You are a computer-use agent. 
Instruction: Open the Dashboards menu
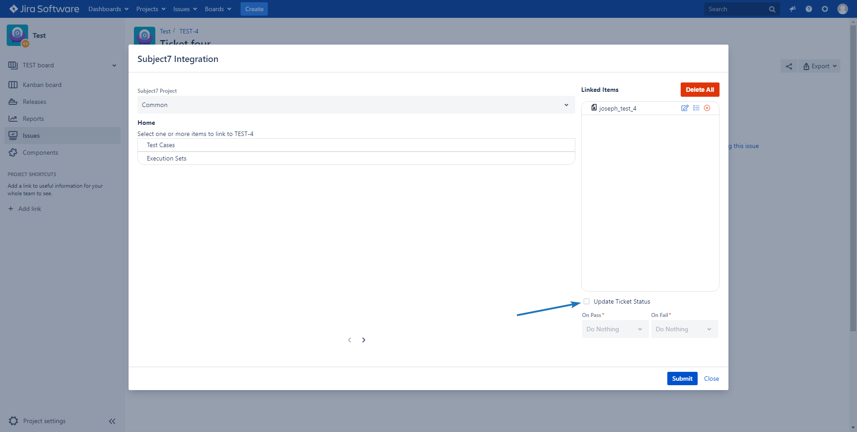[x=108, y=9]
